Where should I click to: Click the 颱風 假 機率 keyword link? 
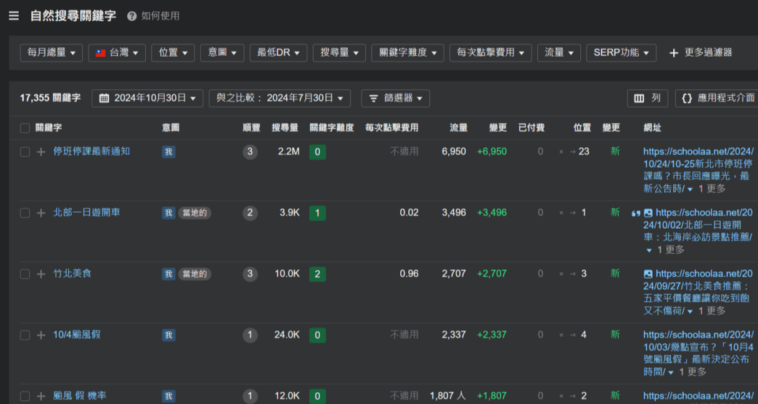(79, 396)
